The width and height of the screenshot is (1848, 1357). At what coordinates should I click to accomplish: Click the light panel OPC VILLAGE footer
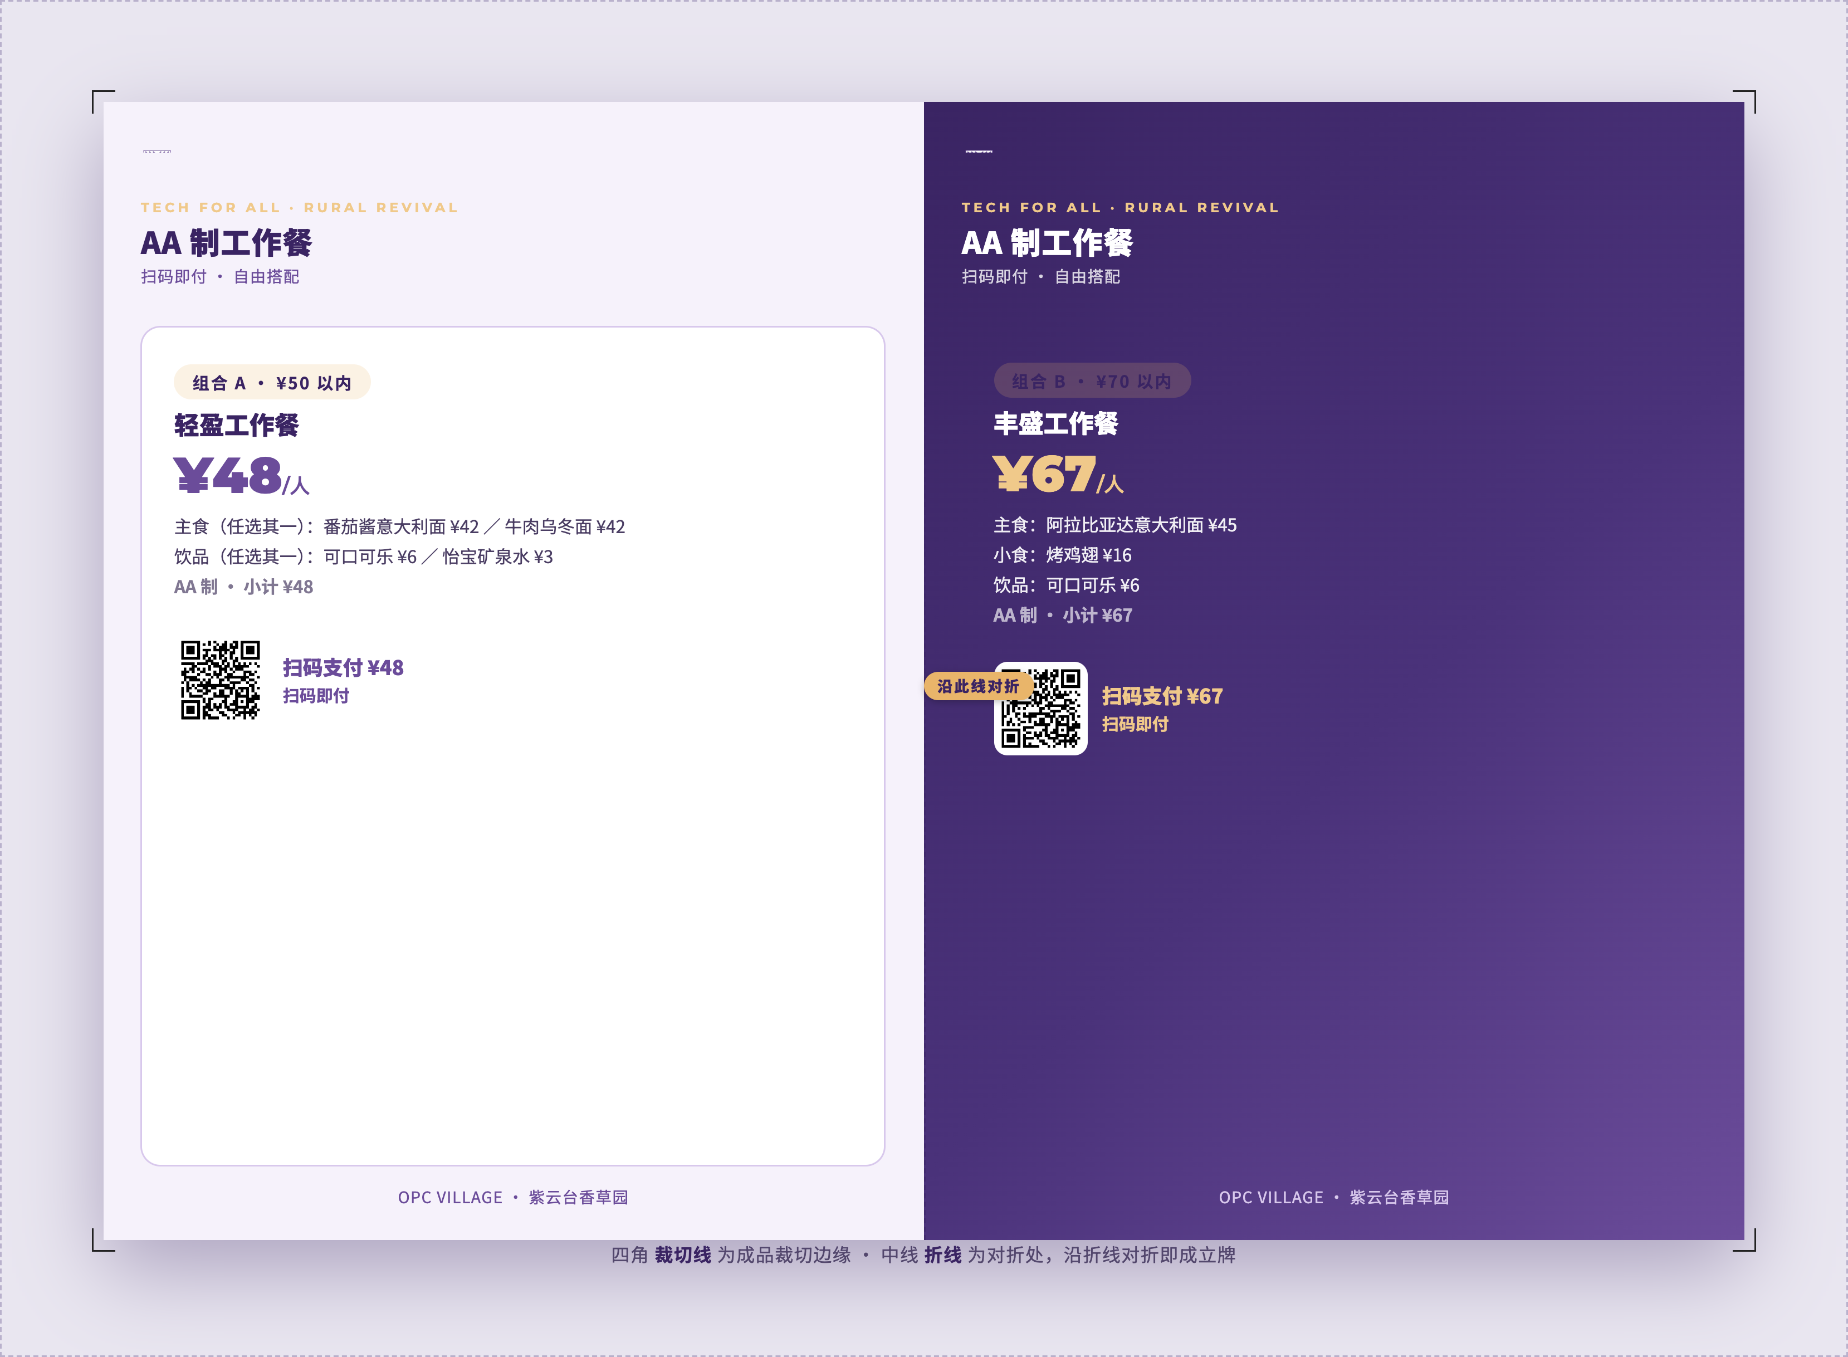click(x=514, y=1198)
